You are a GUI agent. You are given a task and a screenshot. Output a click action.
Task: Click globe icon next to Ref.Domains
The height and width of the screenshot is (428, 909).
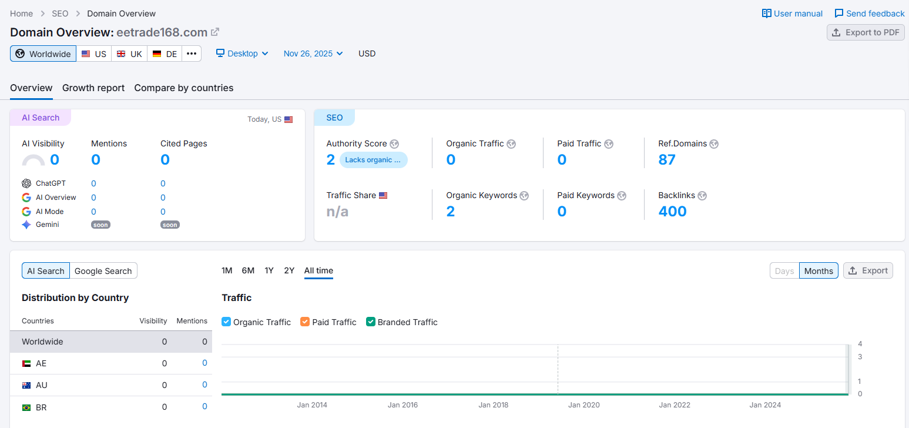pos(714,144)
